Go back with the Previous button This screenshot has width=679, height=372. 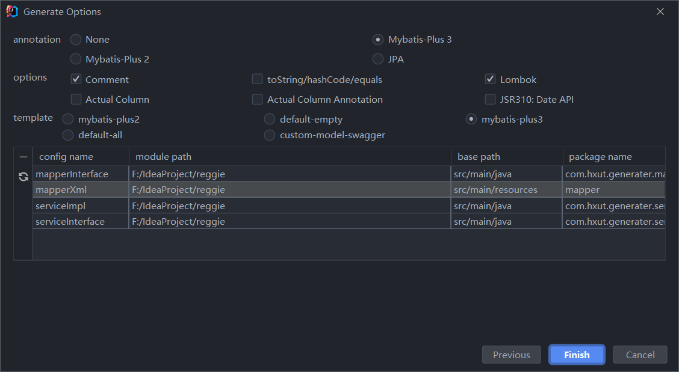(x=511, y=355)
